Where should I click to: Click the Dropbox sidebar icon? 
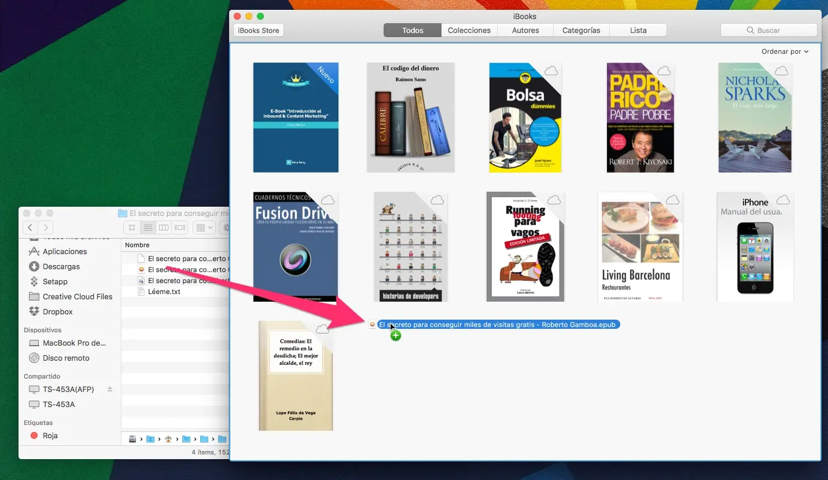pyautogui.click(x=34, y=312)
